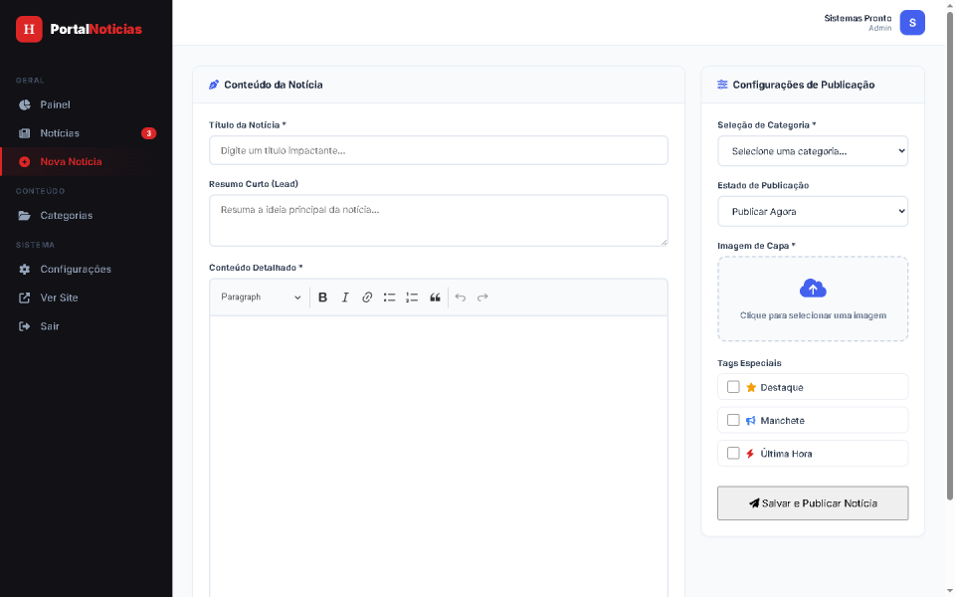
Task: Click the 'Tags Especiais' label
Action: pos(749,363)
